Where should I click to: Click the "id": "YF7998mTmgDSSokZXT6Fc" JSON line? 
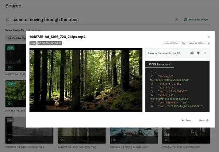pyautogui.click(x=181, y=106)
